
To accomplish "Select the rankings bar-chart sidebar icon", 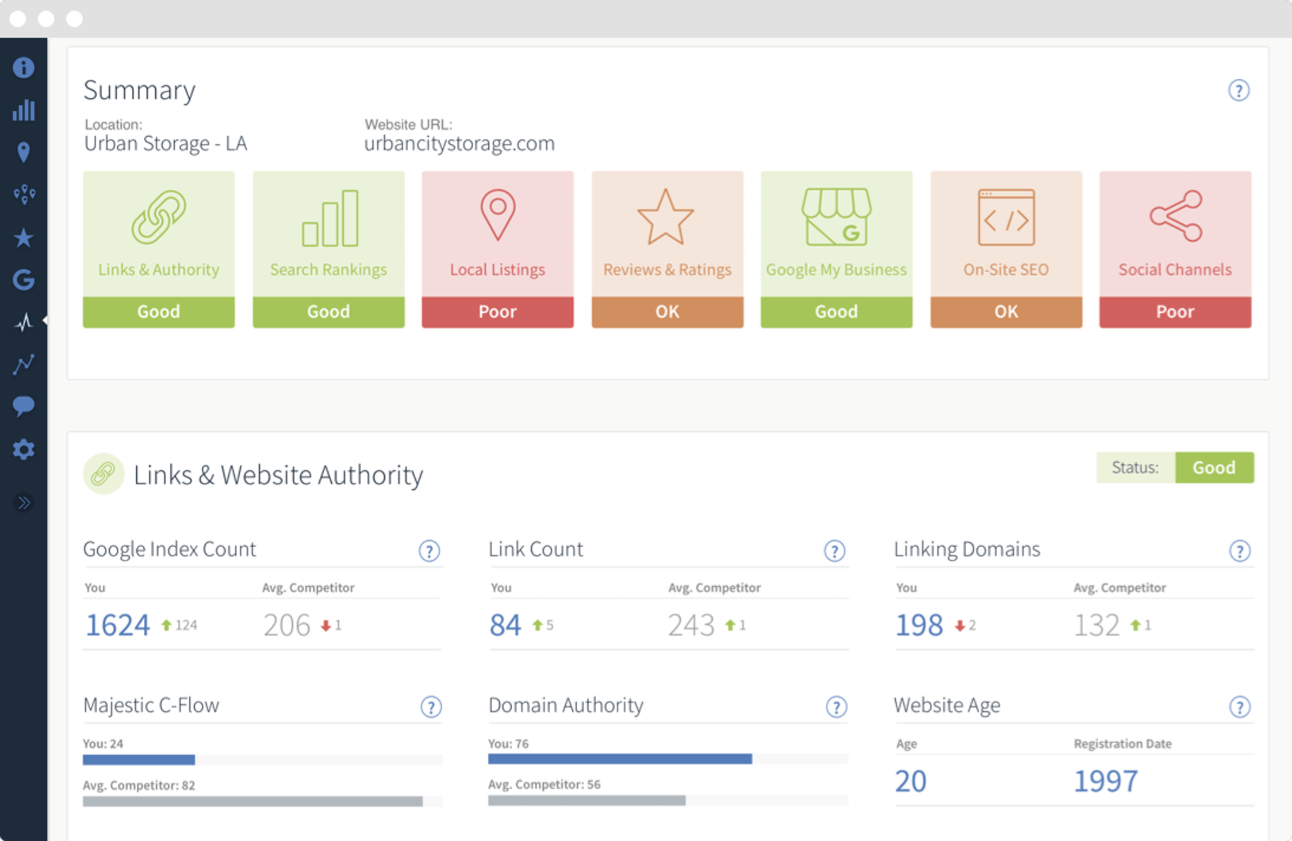I will pos(23,110).
